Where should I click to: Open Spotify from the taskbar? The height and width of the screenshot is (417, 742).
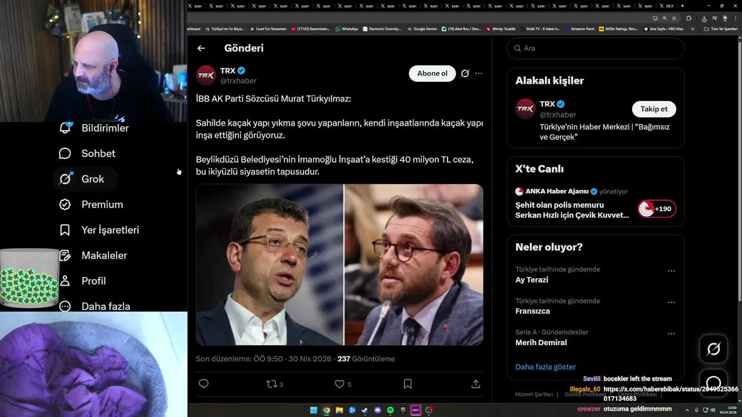pos(390,410)
